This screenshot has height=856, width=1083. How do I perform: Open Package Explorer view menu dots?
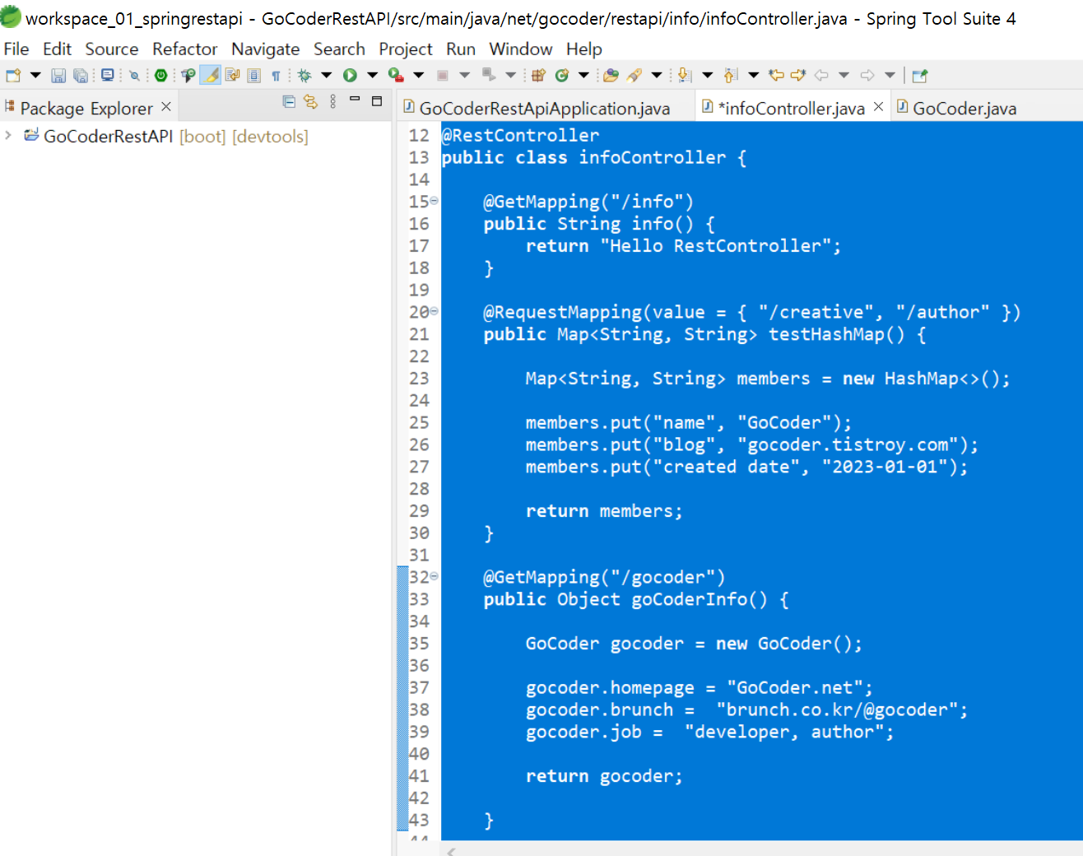click(332, 101)
